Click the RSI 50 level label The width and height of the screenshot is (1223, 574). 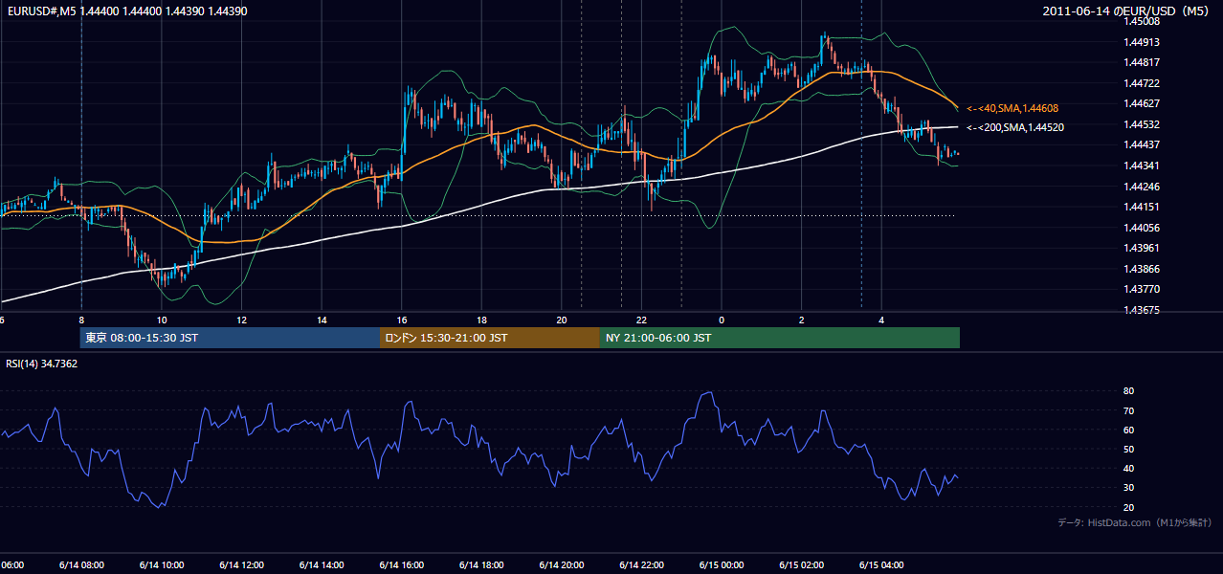[x=1129, y=449]
